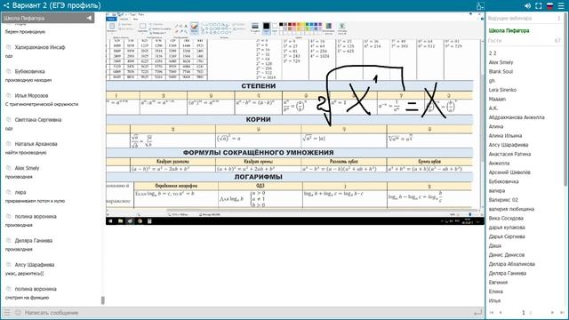Viewport: 569px width, 320px height.
Task: Click Paste button in shared Paint ribbon
Action: click(112, 28)
